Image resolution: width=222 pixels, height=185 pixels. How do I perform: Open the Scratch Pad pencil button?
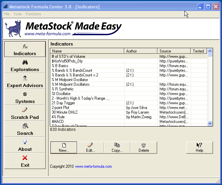tap(25, 113)
